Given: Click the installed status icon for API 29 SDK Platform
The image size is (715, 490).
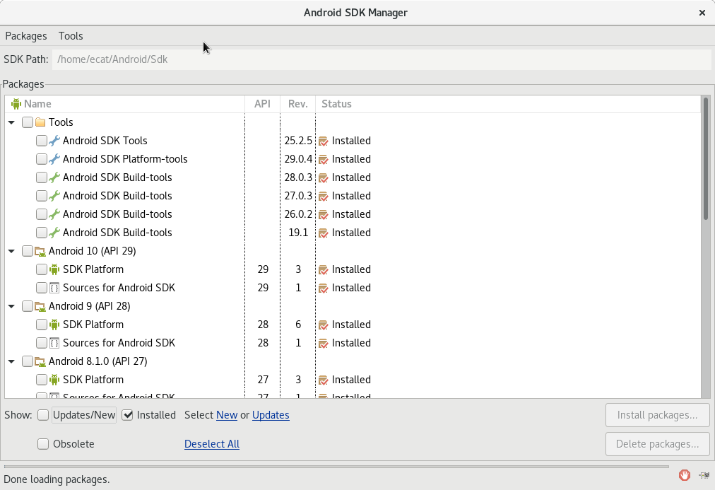Looking at the screenshot, I should coord(324,269).
